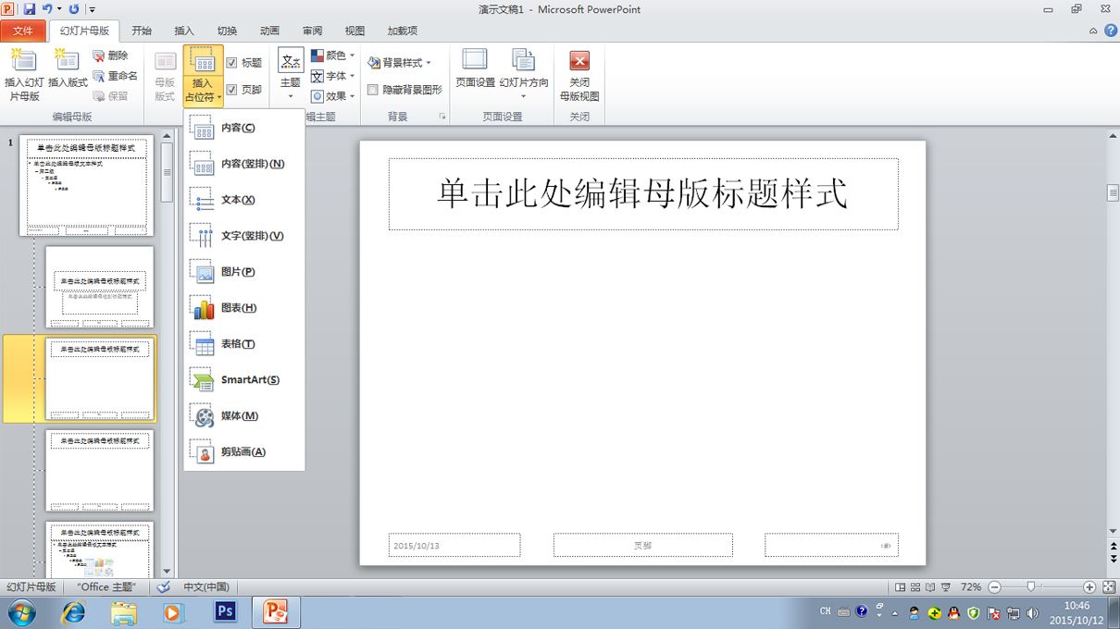Open Page Setup (页面设置)
Screen dimensions: 1120x629
tap(475, 70)
